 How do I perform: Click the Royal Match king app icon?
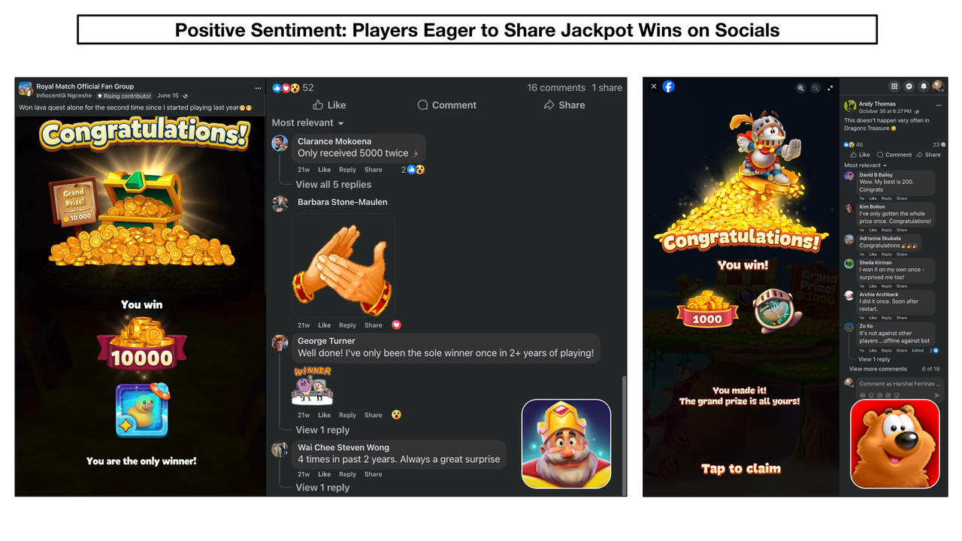pos(567,443)
